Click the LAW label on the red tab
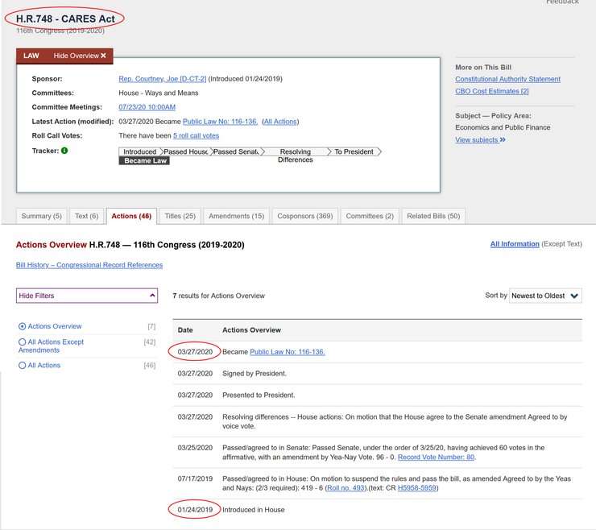The height and width of the screenshot is (530, 596). pos(31,56)
